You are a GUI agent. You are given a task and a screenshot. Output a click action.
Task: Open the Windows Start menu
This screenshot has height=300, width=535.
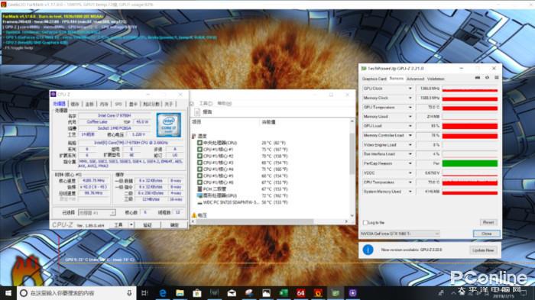click(x=8, y=293)
